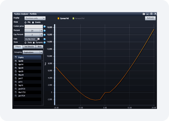This screenshot has width=169, height=121.
Task: Click the help icon beside Center price
Action: coord(44,27)
